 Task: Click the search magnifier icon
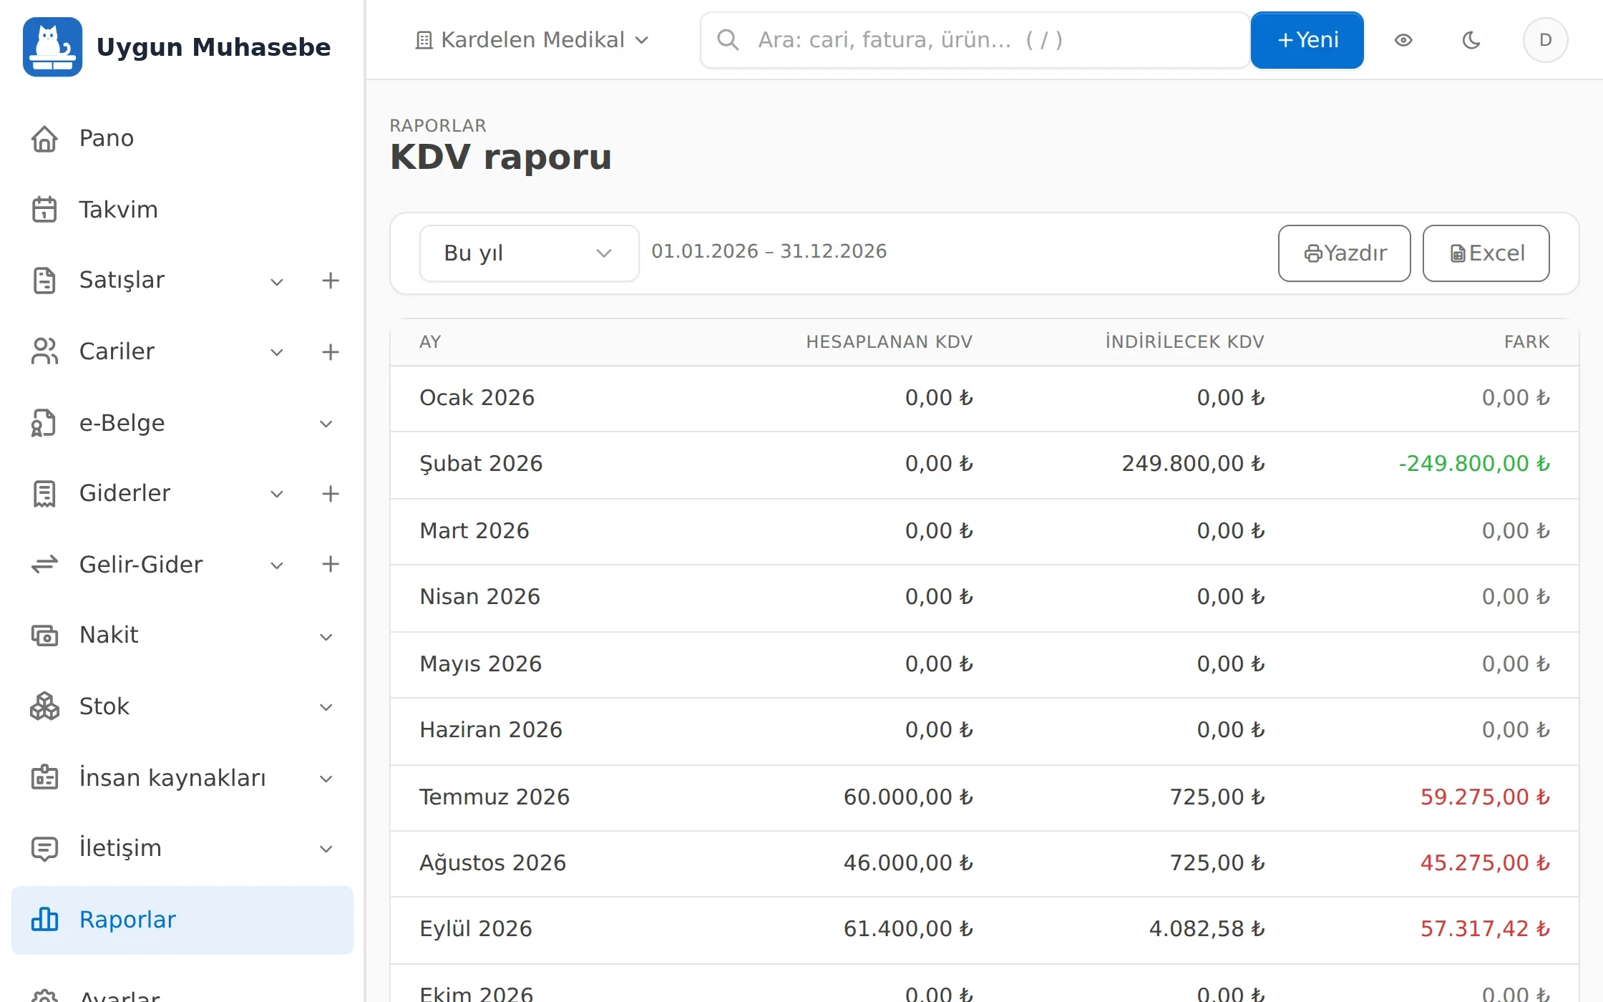728,40
